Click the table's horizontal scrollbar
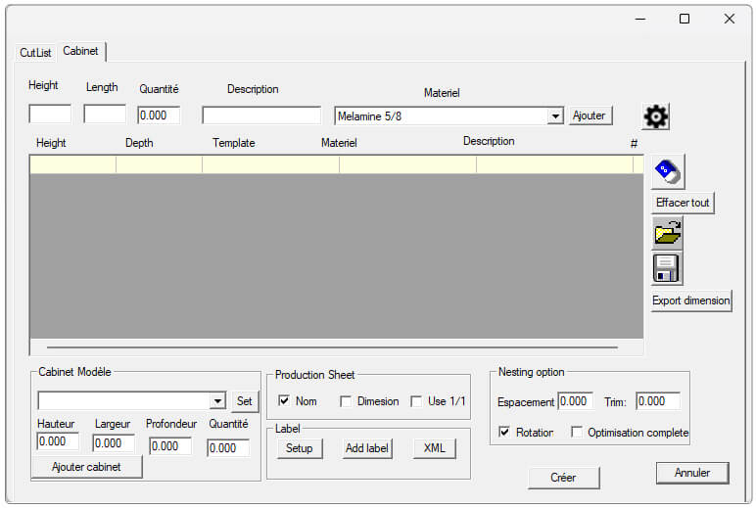Viewport: 756px width, 508px height. (x=332, y=347)
